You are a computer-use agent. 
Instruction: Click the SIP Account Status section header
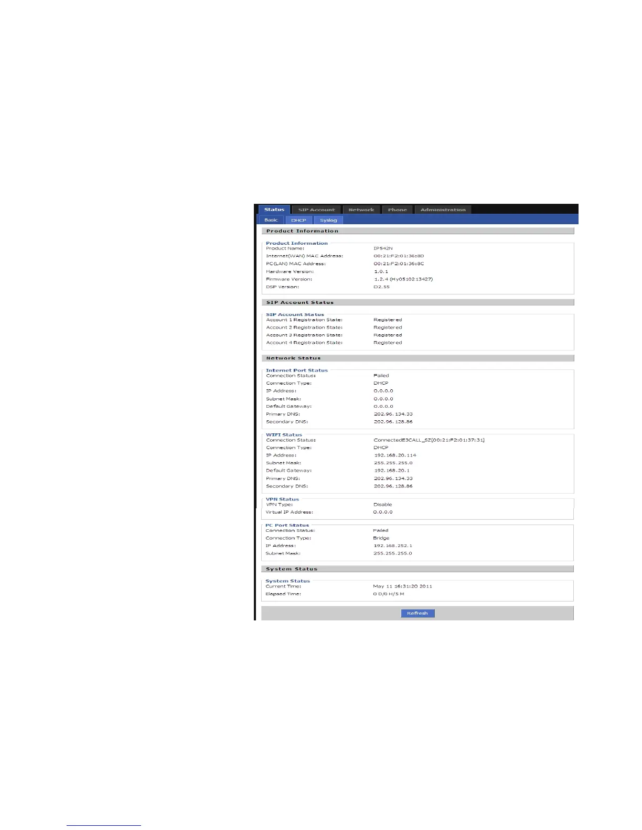click(x=418, y=302)
